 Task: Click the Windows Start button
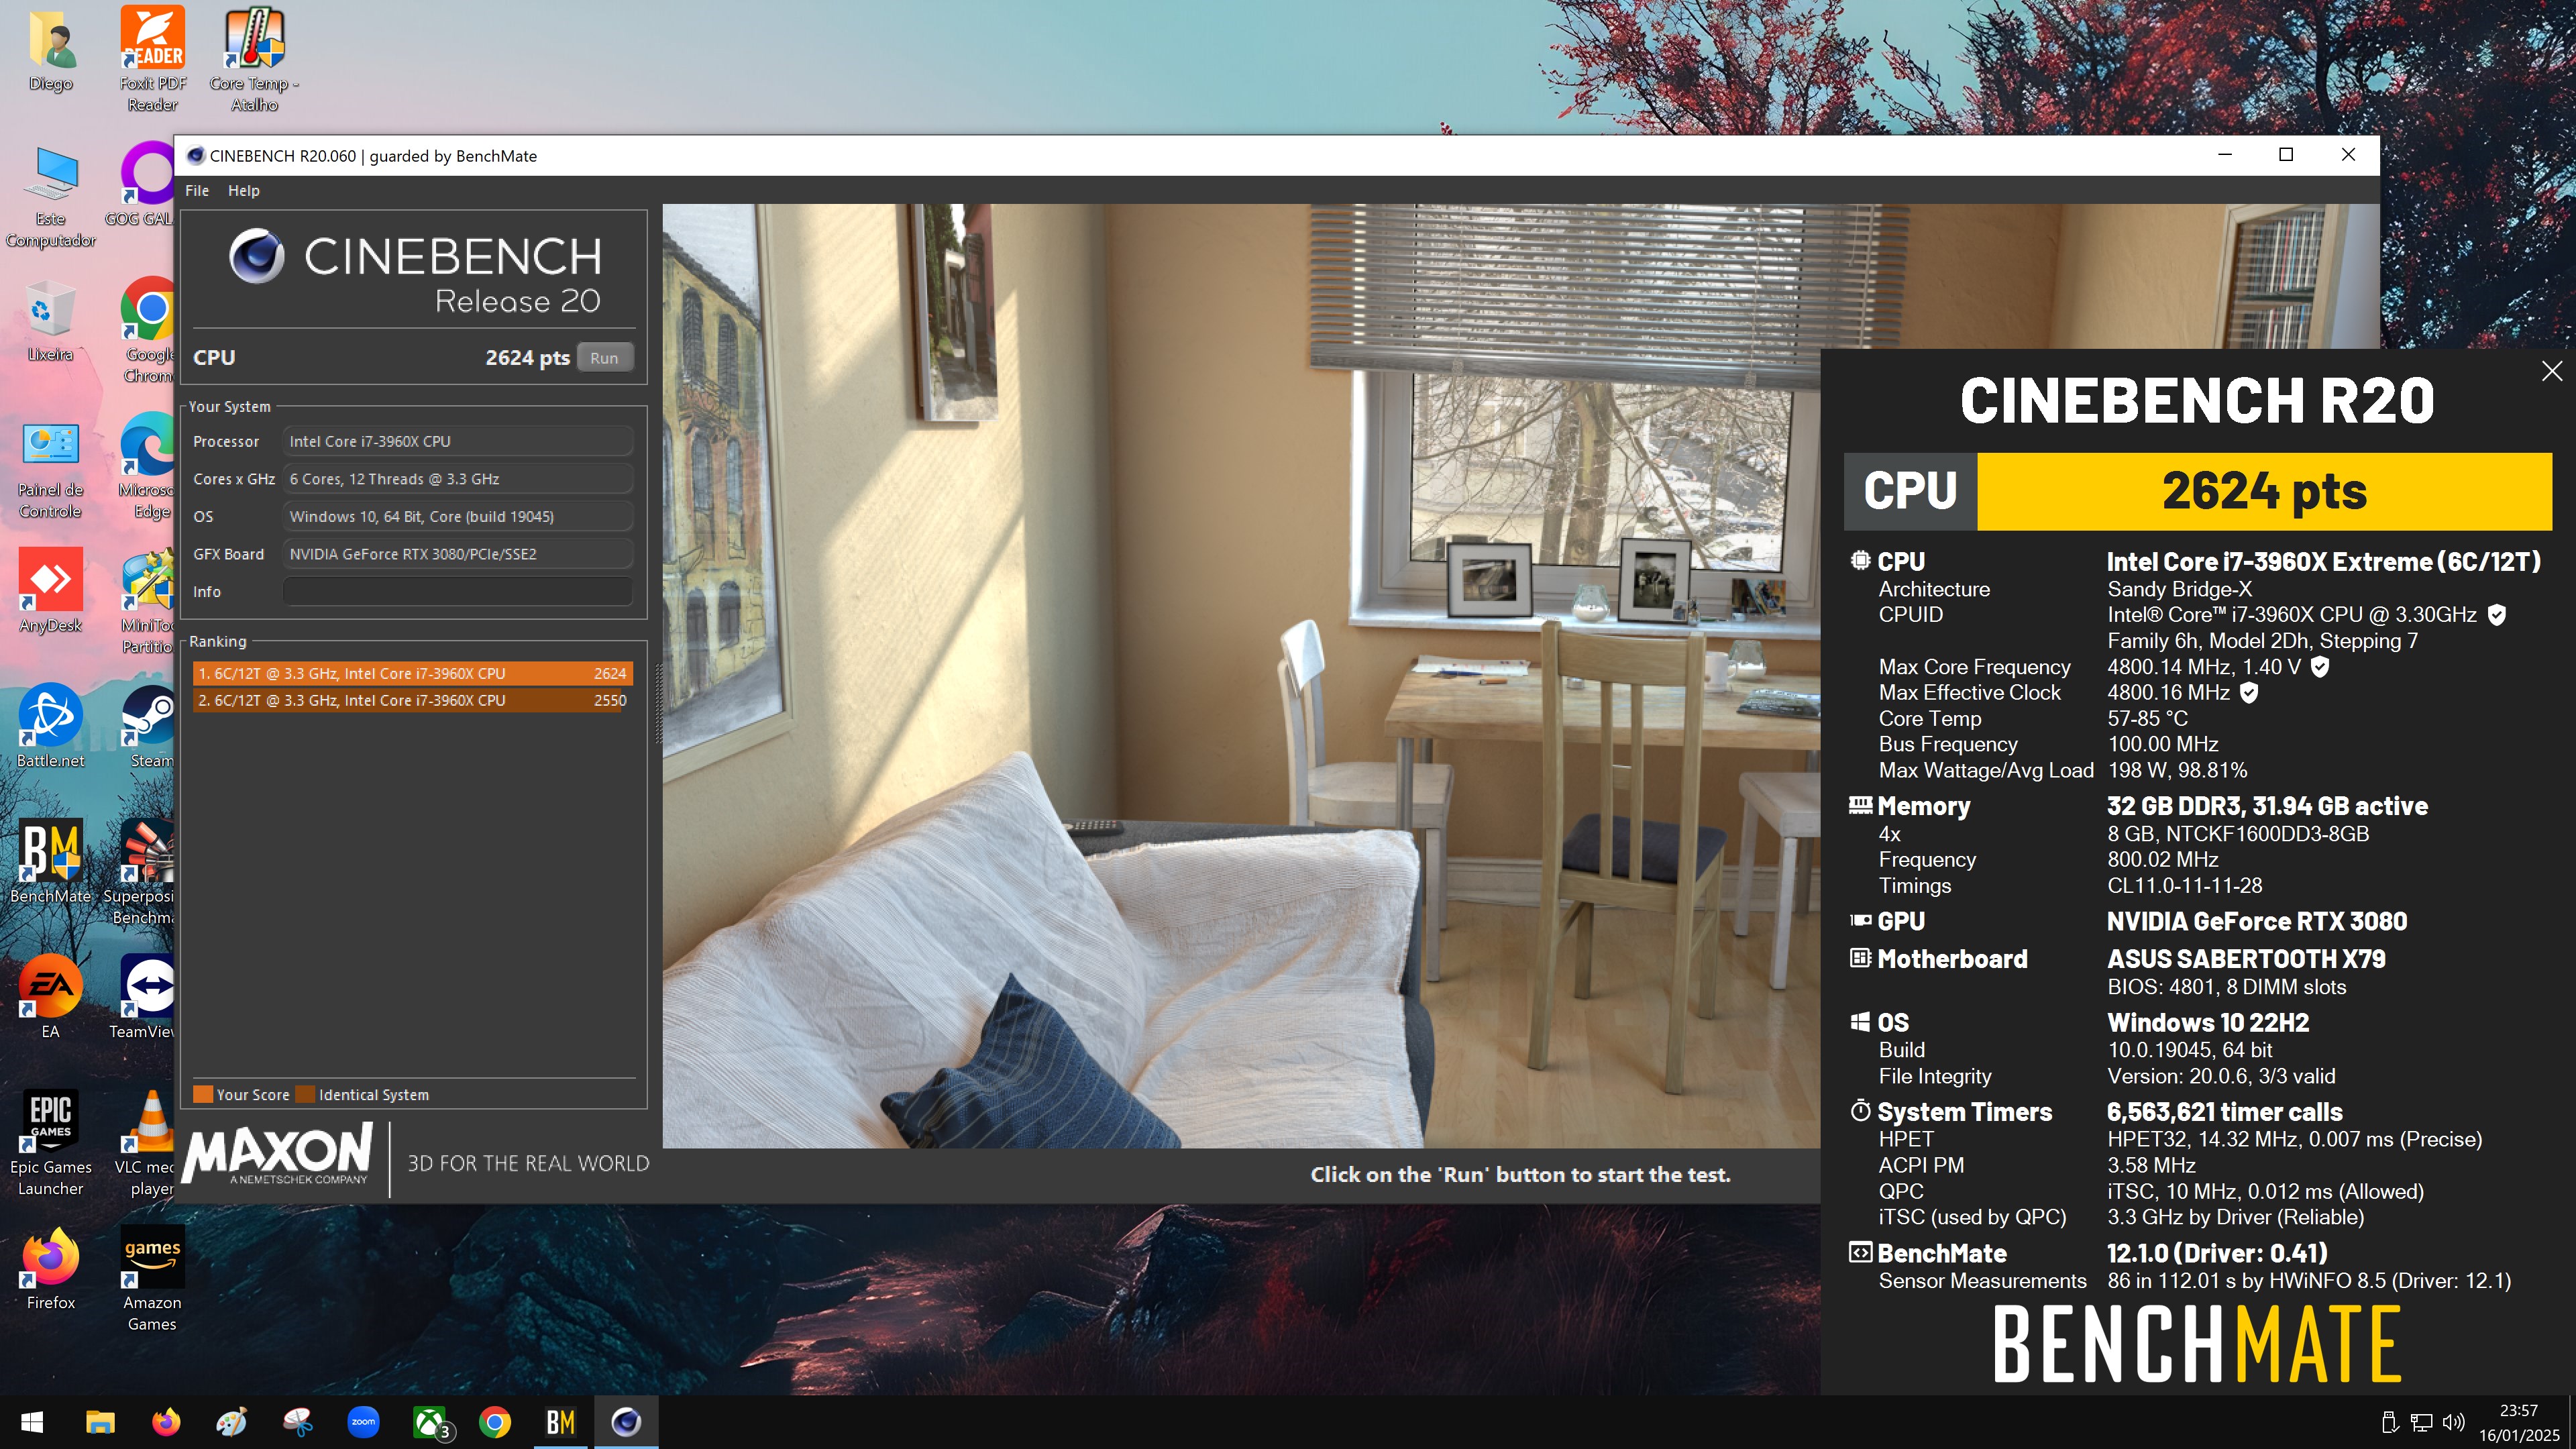32,1421
